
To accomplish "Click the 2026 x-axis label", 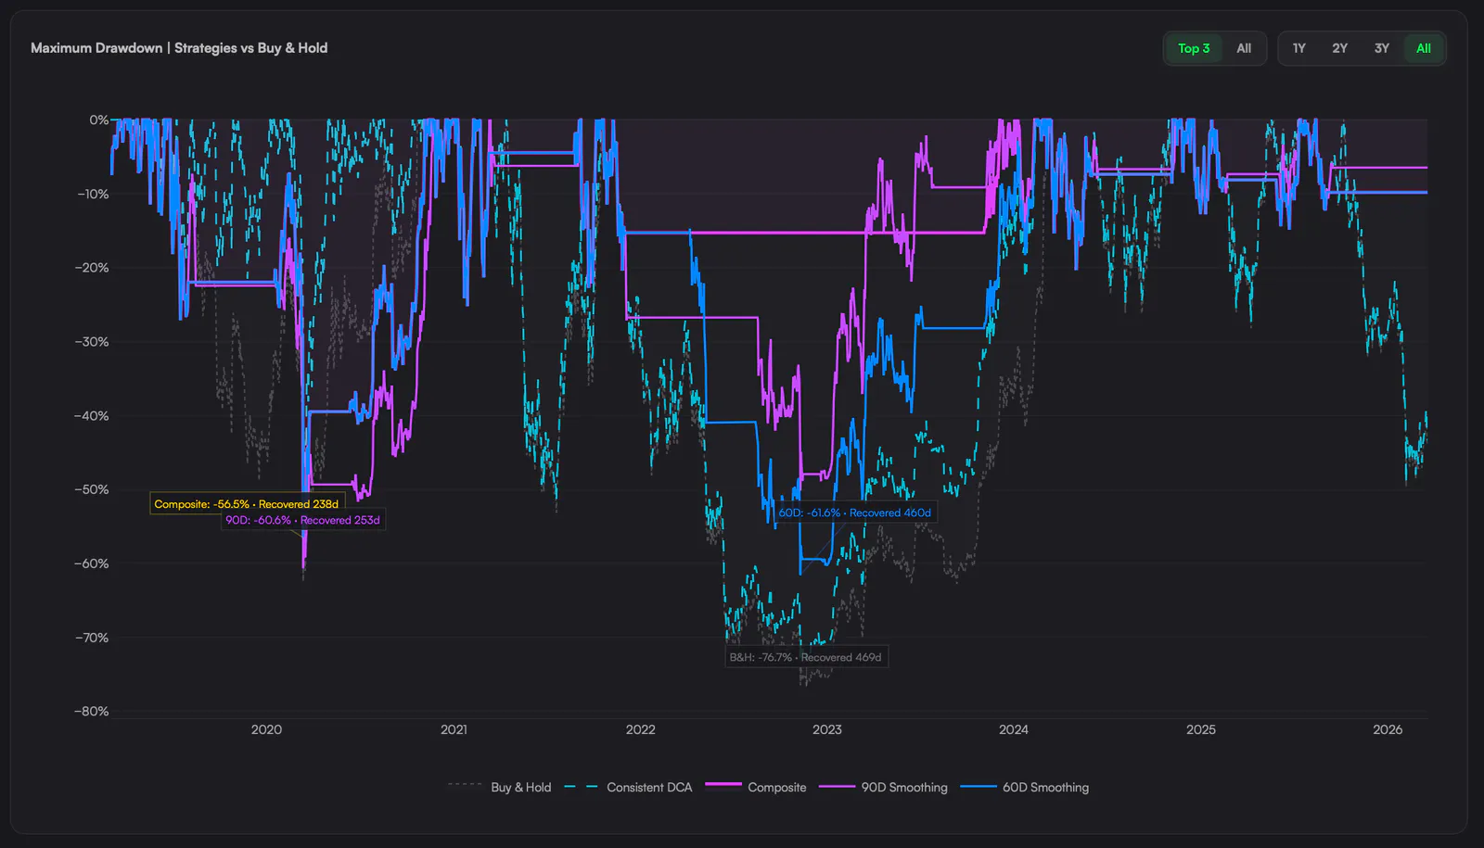I will (1388, 729).
